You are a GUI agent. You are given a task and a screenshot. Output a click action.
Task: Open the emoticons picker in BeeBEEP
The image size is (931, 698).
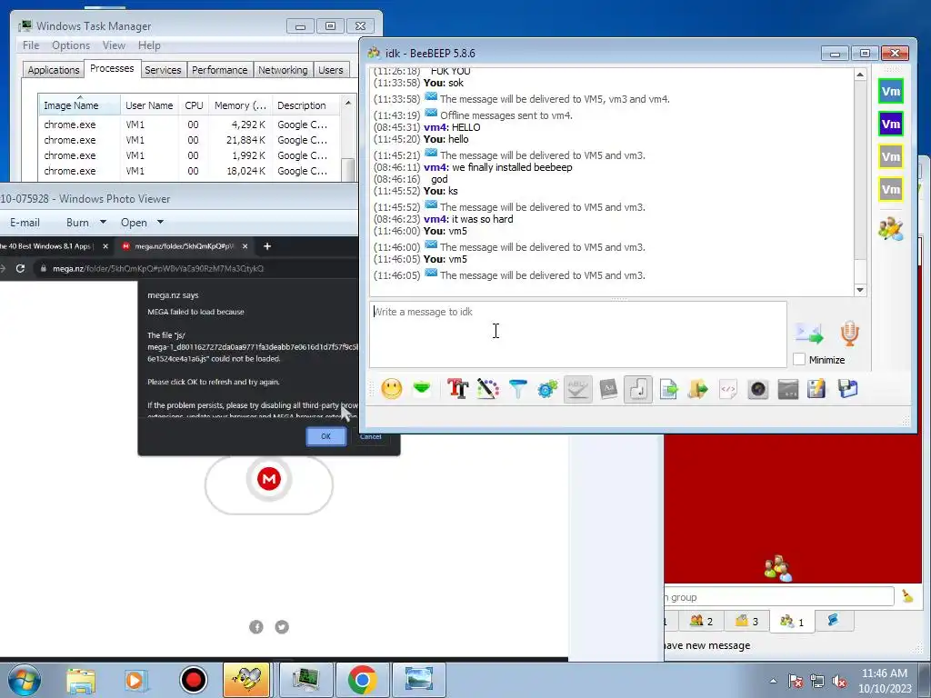point(391,389)
